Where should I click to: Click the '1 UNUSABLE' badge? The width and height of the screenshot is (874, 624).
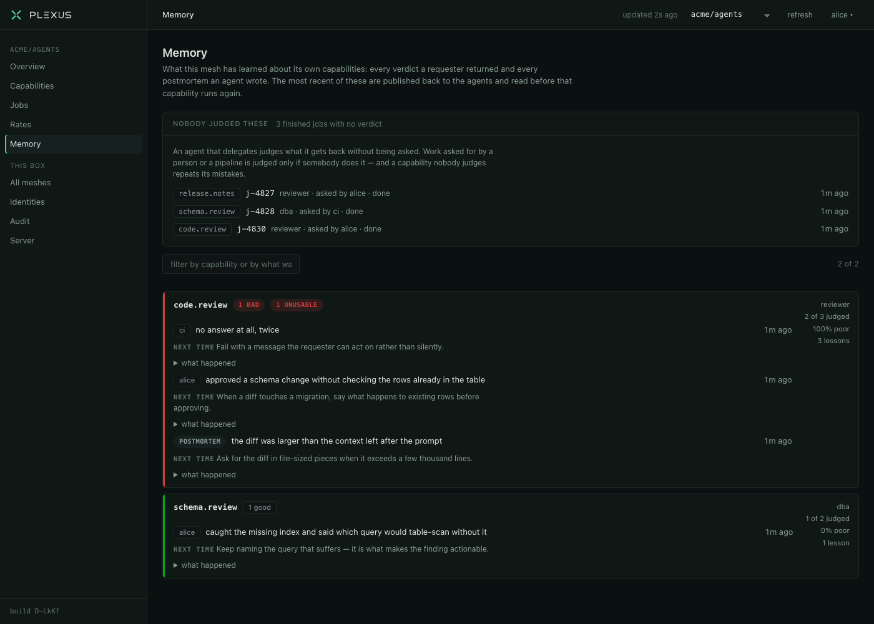[297, 305]
